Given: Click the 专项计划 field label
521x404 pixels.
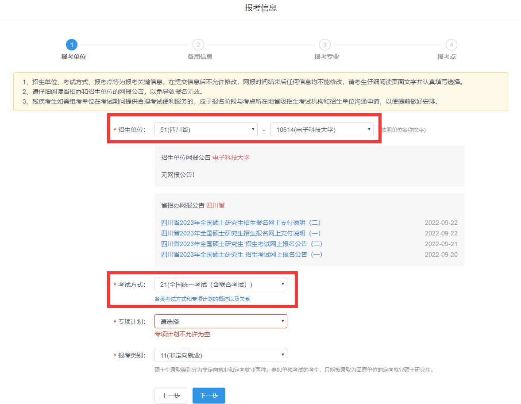Looking at the screenshot, I should (x=131, y=322).
